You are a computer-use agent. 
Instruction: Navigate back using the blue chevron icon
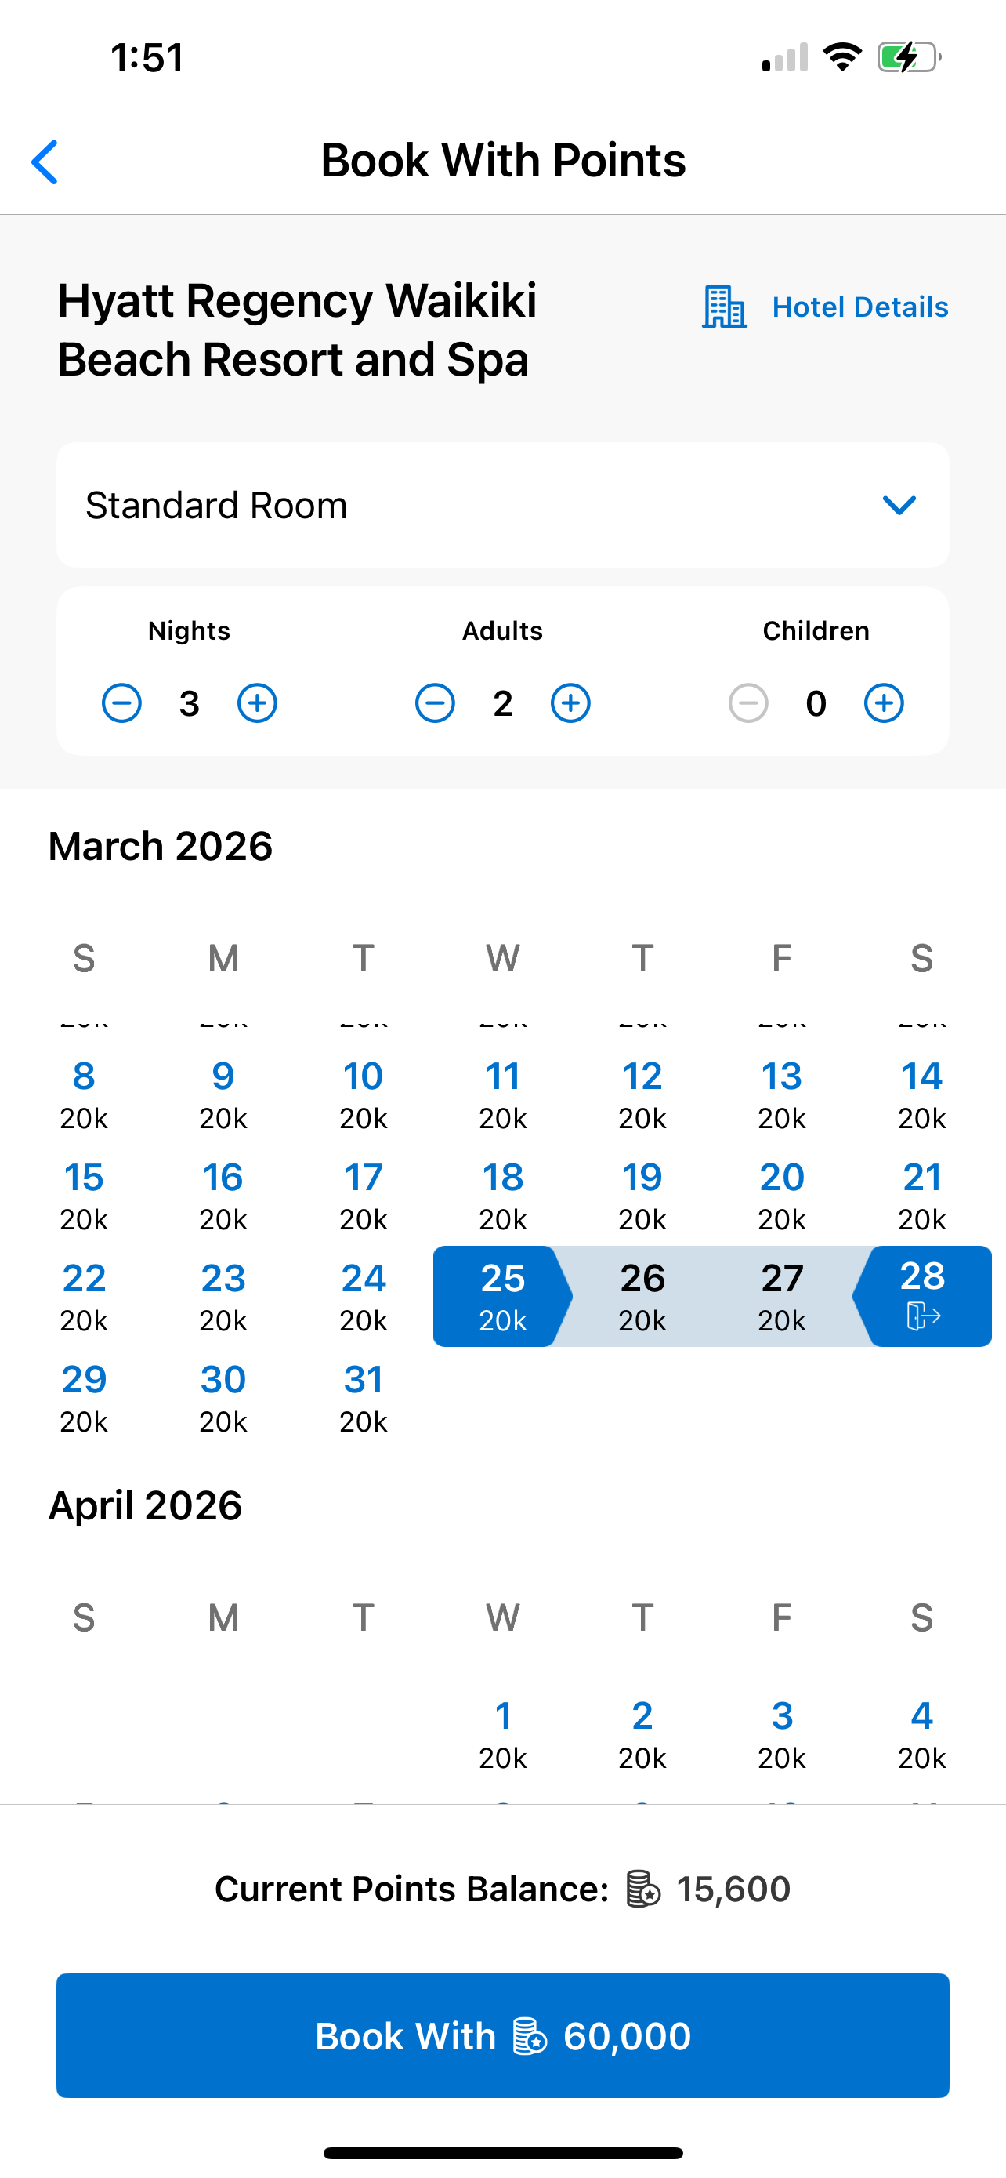coord(45,161)
